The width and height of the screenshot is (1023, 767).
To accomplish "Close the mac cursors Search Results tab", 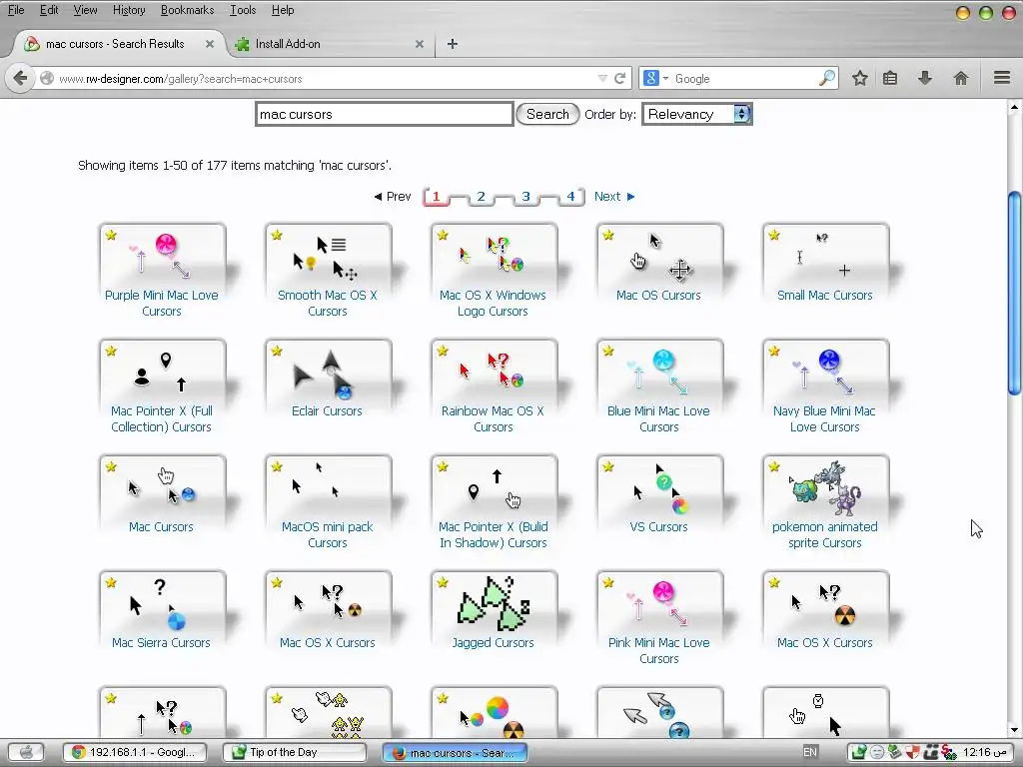I will click(x=210, y=44).
